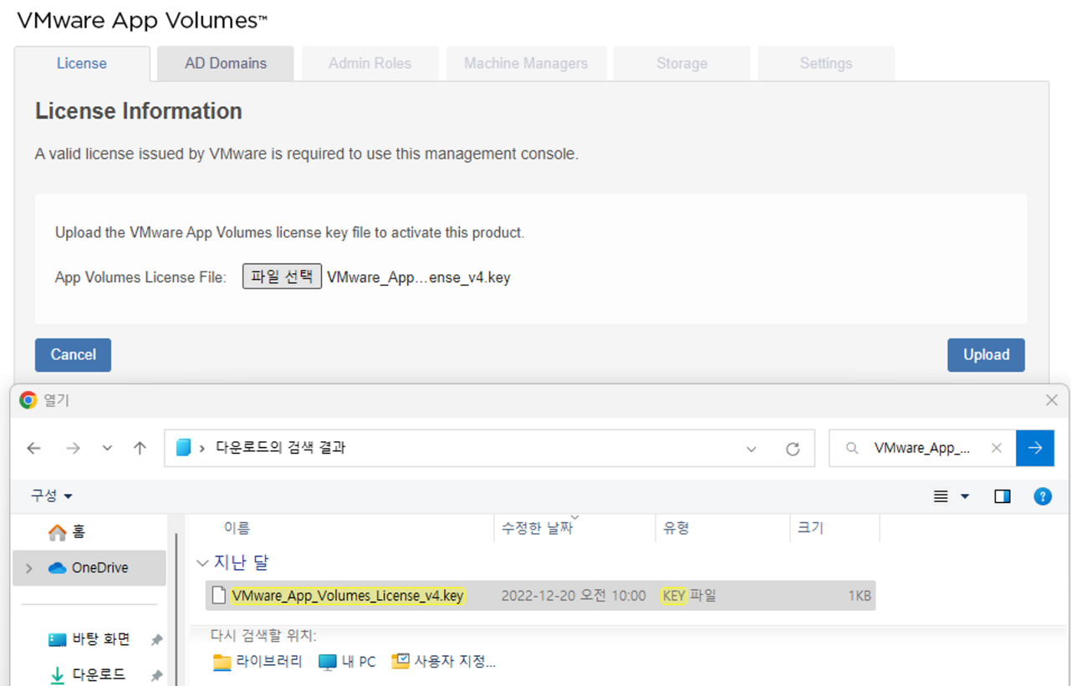This screenshot has width=1071, height=686.
Task: Switch to the License tab
Action: [82, 64]
